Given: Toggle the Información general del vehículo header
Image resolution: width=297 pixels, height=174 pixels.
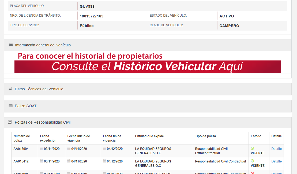Looking at the screenshot, I should [x=43, y=45].
